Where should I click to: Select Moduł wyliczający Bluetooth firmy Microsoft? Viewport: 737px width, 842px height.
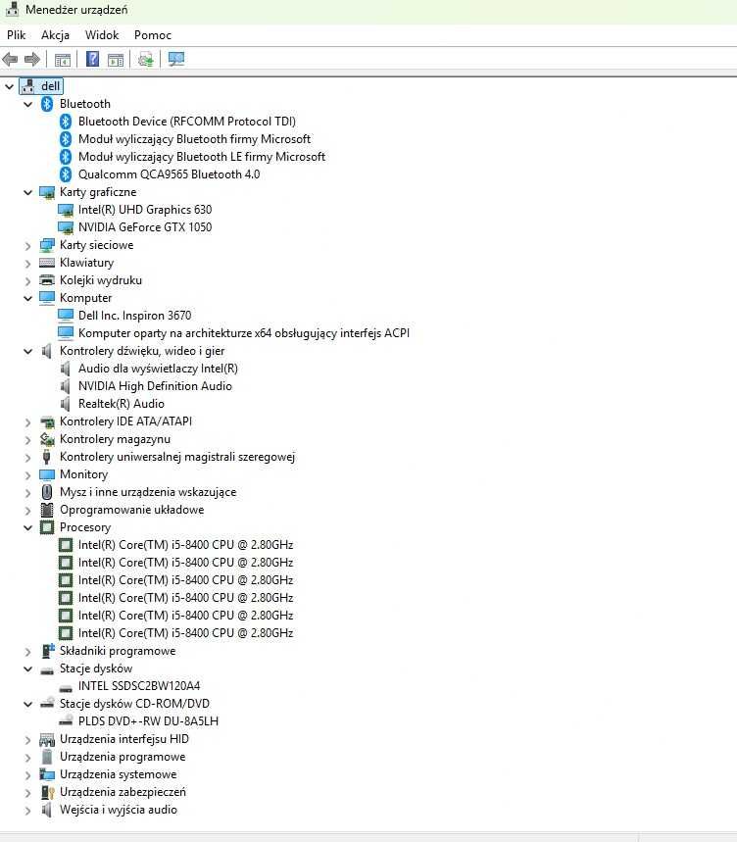[194, 139]
